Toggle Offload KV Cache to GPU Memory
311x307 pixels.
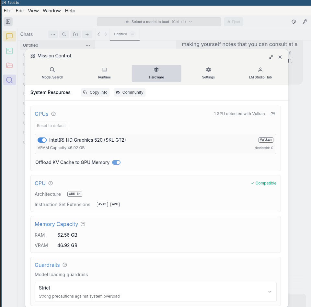[x=116, y=162]
